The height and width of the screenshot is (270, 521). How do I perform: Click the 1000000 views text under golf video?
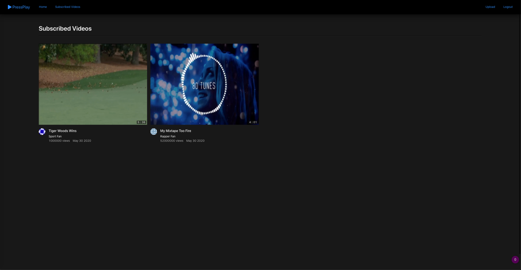[59, 140]
